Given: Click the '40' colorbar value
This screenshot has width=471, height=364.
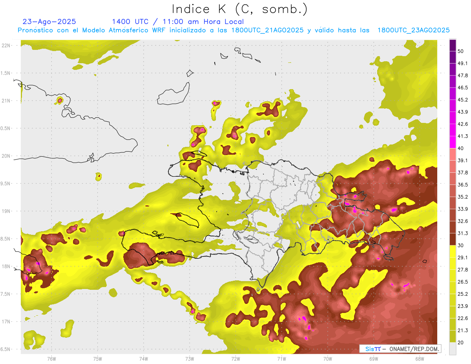Looking at the screenshot, I should tap(462, 148).
